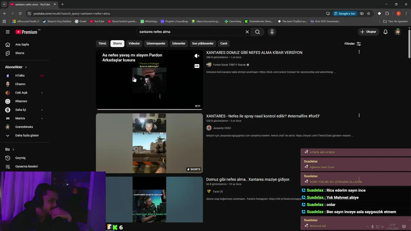Image resolution: width=411 pixels, height=231 pixels.
Task: Open the Domuz gibi nefes alma video title
Action: 248,179
